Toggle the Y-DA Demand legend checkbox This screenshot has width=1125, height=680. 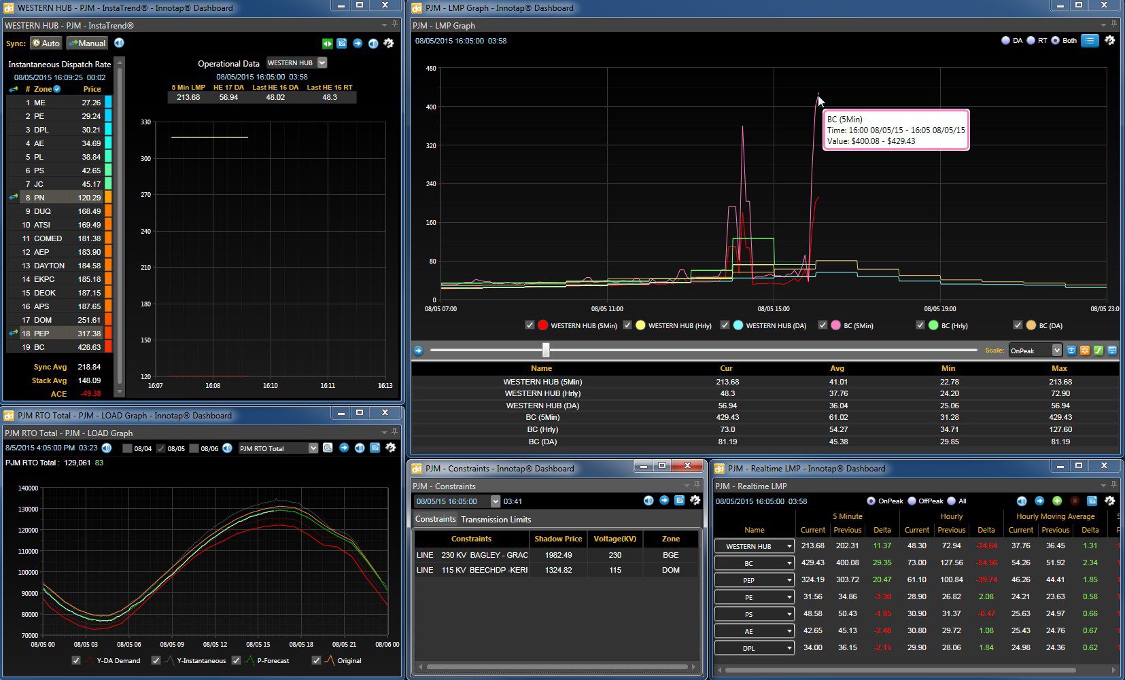tap(76, 660)
